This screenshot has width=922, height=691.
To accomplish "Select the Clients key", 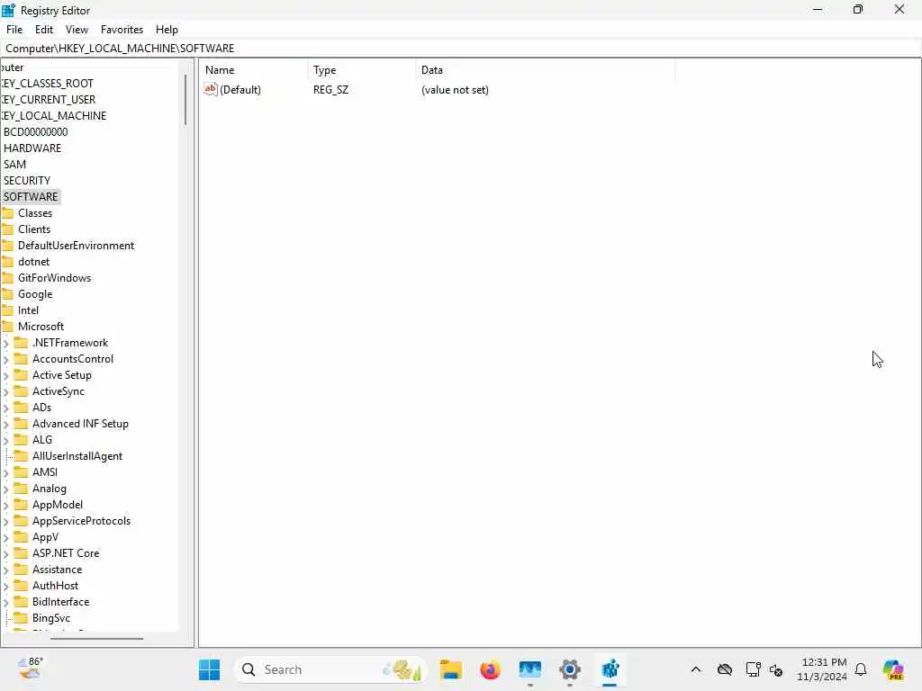I will coord(34,229).
